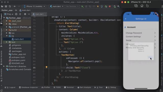
Task: Click the Sync/Reload files toolbar icon
Action: tap(10, 6)
